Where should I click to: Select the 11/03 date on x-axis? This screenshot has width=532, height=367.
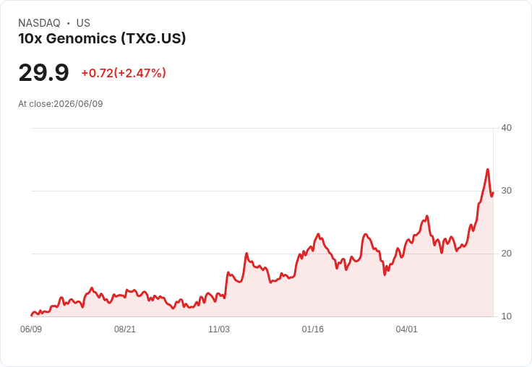click(219, 329)
